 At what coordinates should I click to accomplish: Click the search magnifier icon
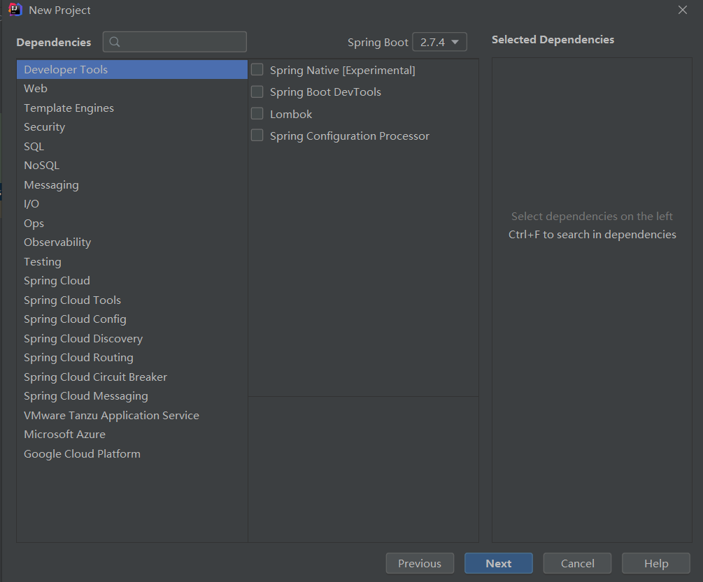pyautogui.click(x=115, y=42)
